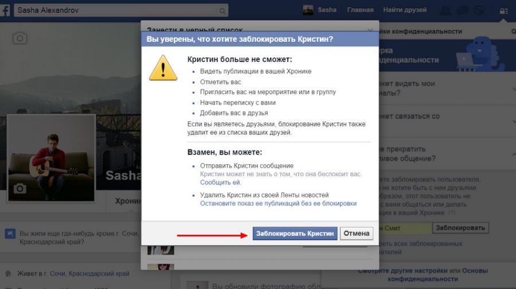The image size is (516, 289).
Task: Open the messages icon in the top bar
Action: click(462, 10)
